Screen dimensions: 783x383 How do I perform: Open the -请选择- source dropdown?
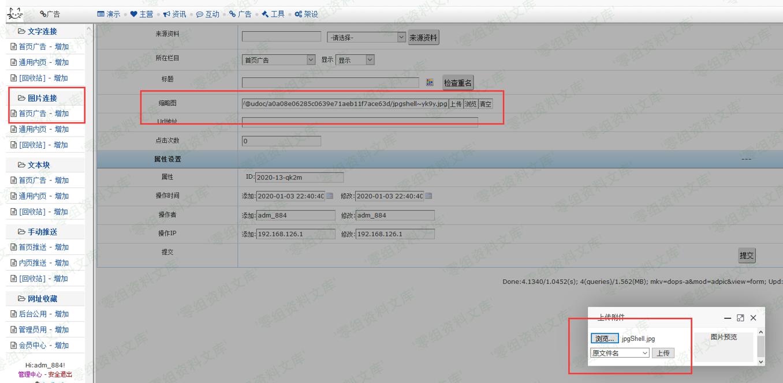tap(366, 38)
